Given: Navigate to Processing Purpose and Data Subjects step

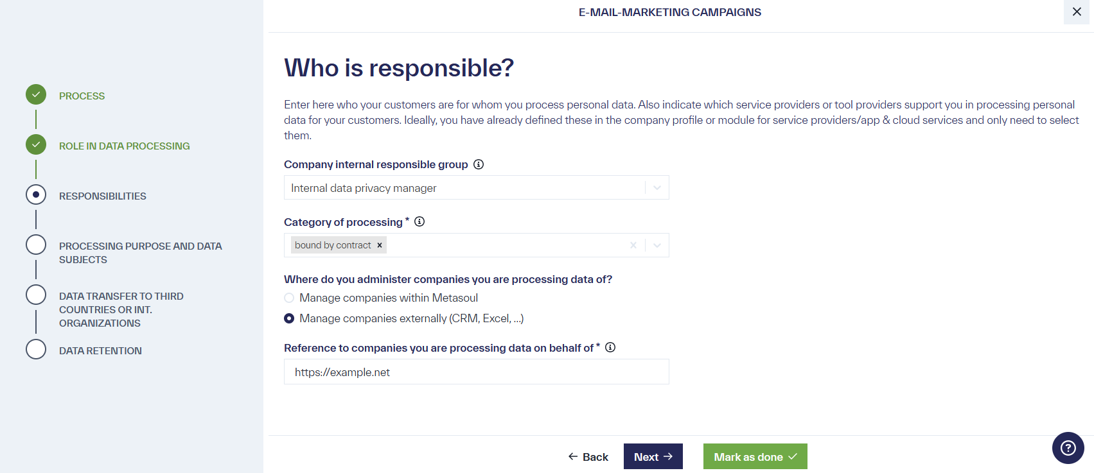Looking at the screenshot, I should pos(36,245).
